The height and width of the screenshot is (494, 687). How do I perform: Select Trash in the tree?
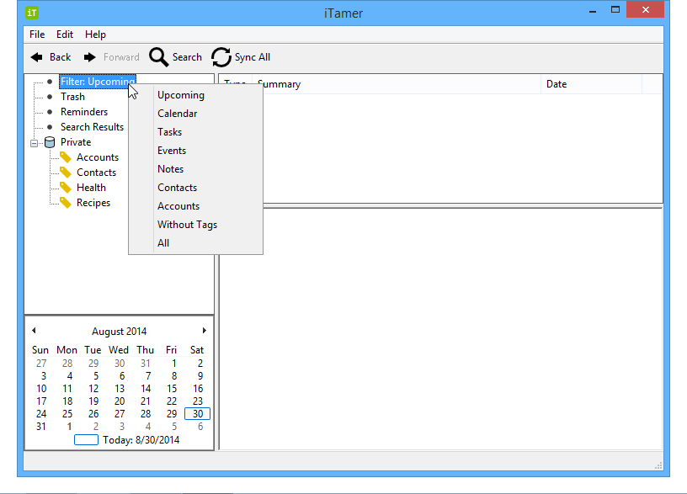point(72,97)
